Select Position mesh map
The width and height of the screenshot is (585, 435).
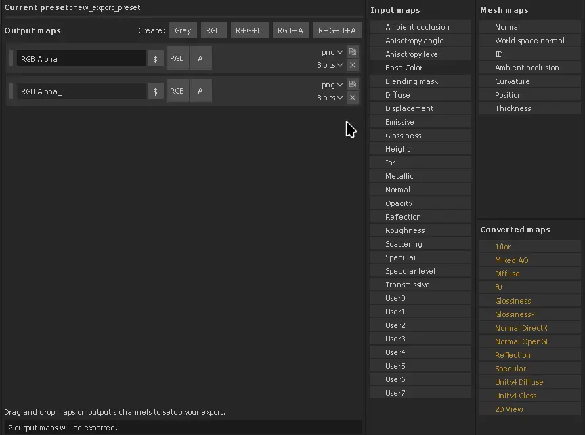click(x=530, y=95)
